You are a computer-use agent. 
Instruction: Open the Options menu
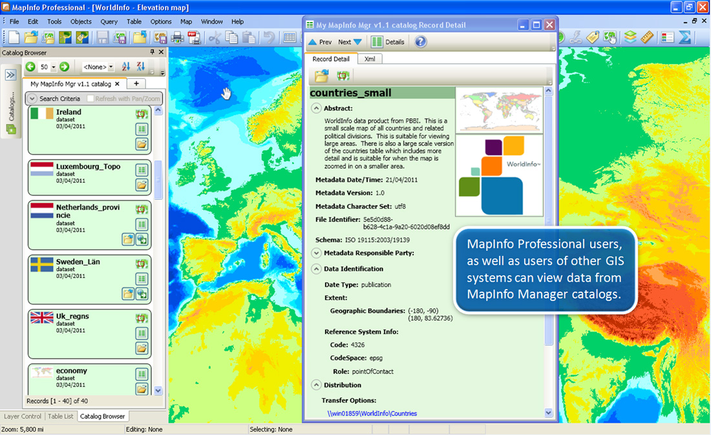[x=161, y=21]
